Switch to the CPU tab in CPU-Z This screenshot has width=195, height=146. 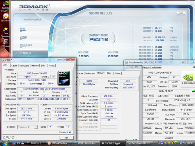pyautogui.click(x=5, y=65)
